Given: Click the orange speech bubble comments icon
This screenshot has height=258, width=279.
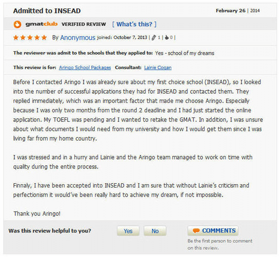Looking at the screenshot, I should [x=196, y=231].
